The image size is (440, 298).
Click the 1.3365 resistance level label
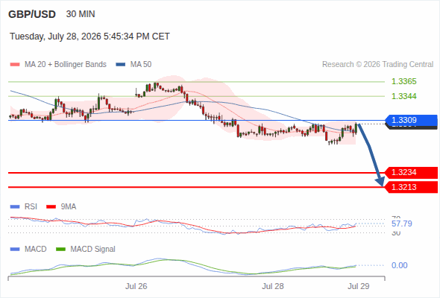point(403,82)
